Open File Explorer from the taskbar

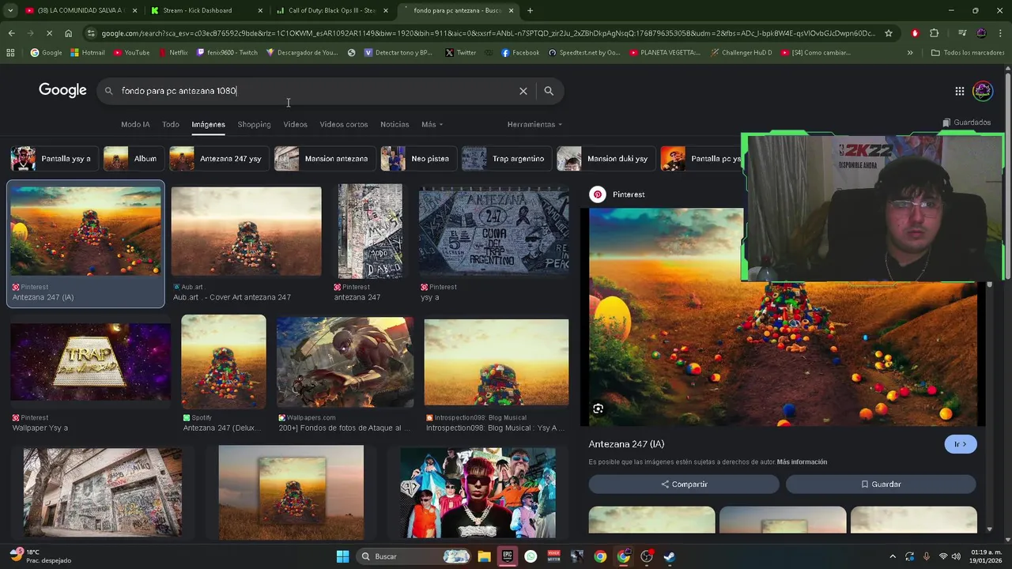click(484, 556)
